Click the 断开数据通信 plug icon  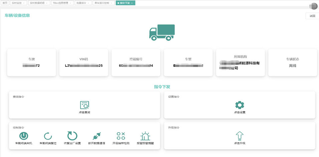tap(97, 136)
